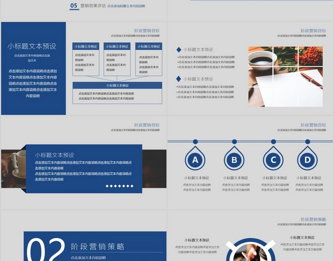Click the timeline dot above icon A
The image size is (334, 261).
coord(195,141)
